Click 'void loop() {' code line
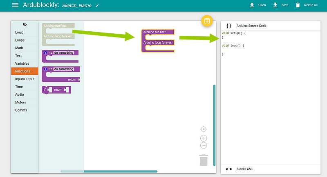Screen dimensions: 327x177 coord(233,46)
